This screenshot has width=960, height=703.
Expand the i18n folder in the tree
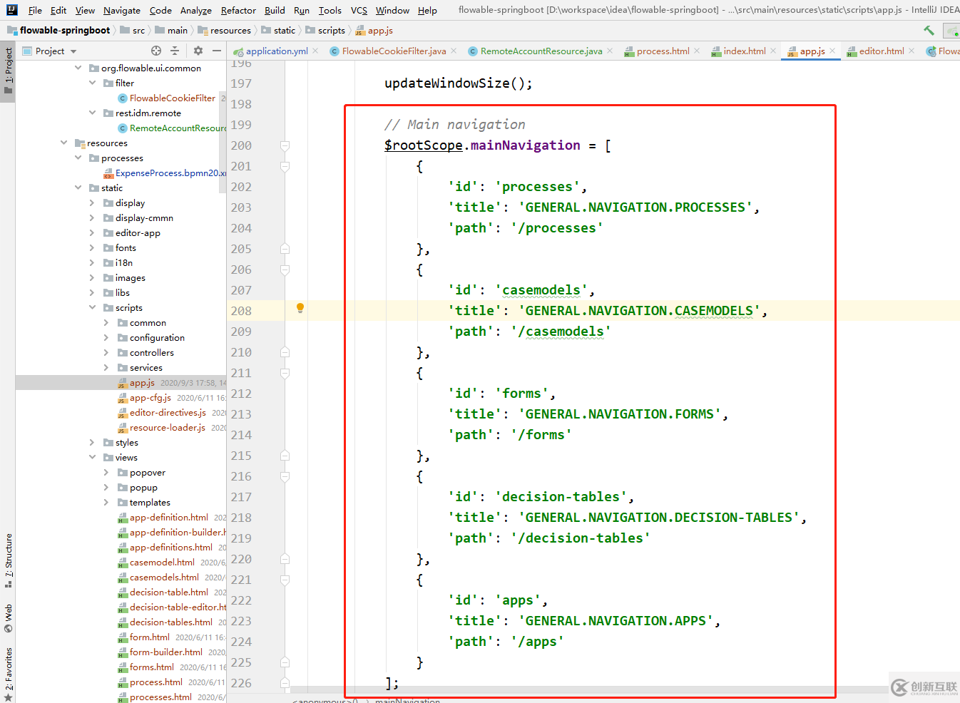pyautogui.click(x=92, y=263)
